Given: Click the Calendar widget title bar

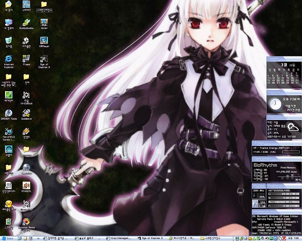Looking at the screenshot, I should click(284, 59).
